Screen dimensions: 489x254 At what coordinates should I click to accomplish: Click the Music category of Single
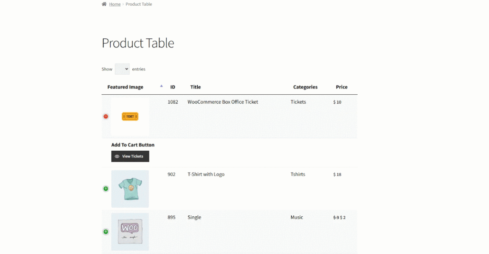coord(297,218)
